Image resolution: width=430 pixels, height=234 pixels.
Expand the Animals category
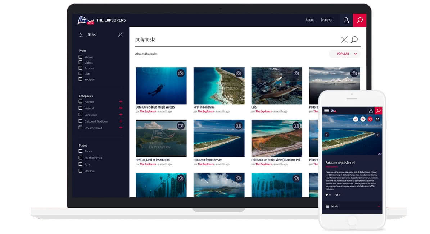tap(121, 102)
